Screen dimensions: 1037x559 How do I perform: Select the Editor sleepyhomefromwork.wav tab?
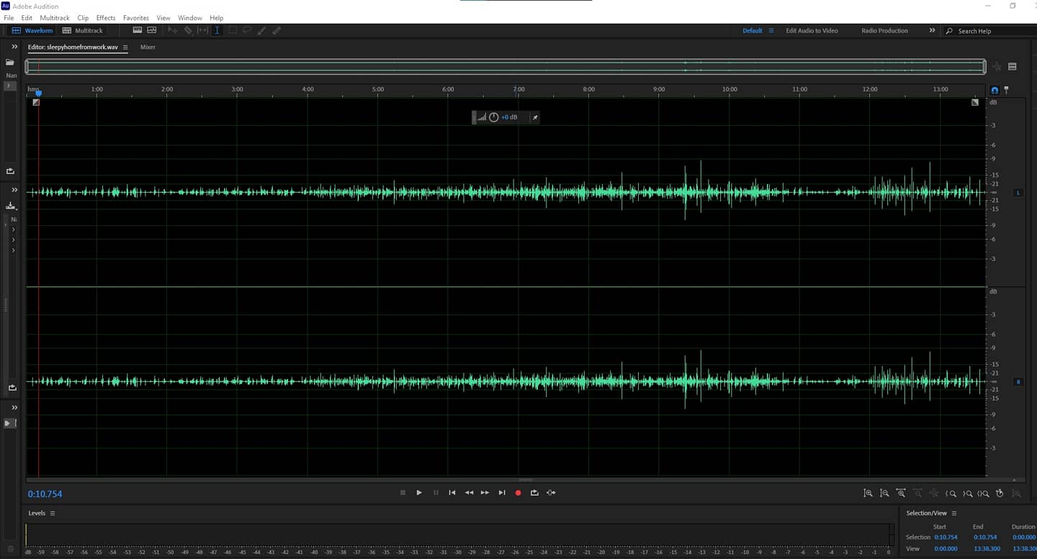(73, 47)
